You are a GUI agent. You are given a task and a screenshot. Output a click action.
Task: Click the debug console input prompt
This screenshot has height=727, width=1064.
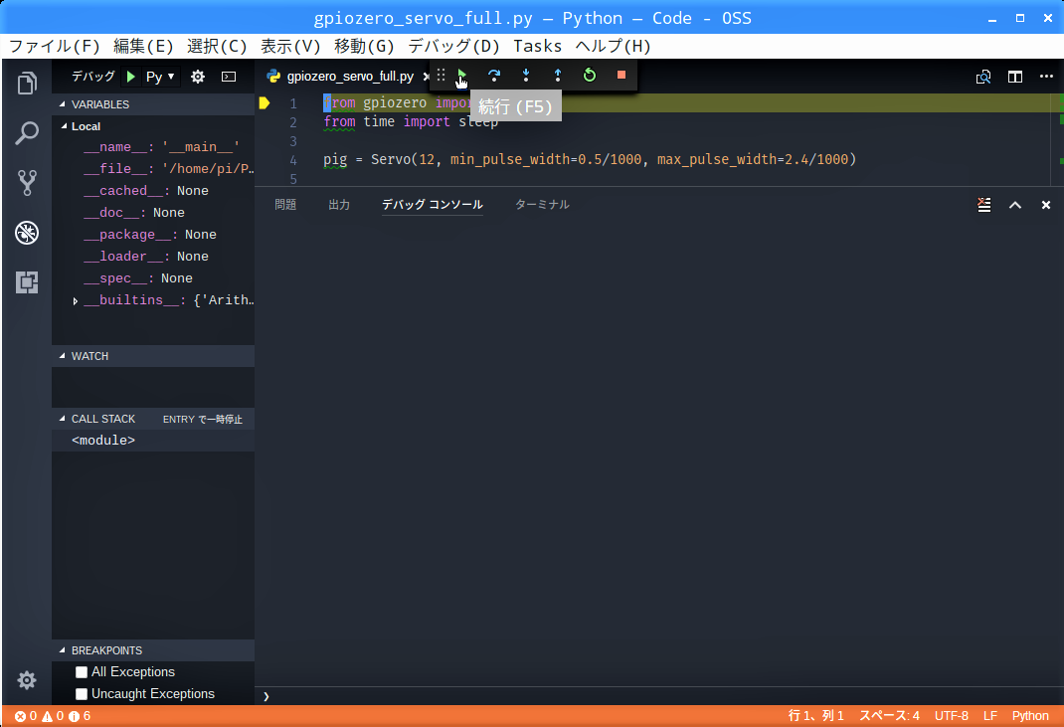coord(658,696)
